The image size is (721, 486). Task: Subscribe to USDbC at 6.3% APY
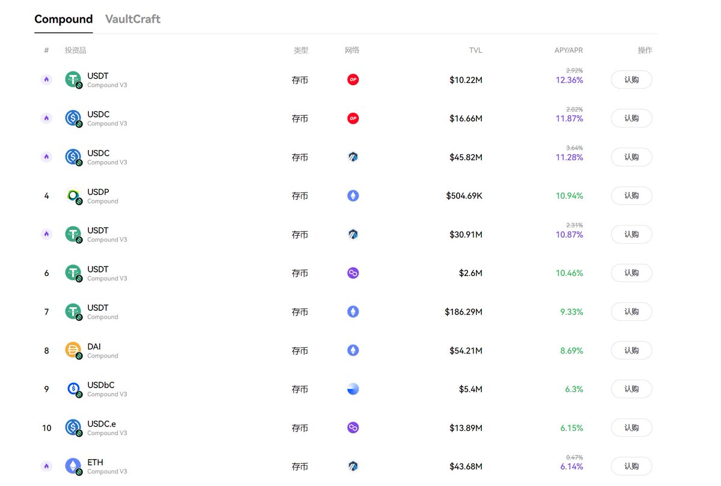[x=631, y=389]
